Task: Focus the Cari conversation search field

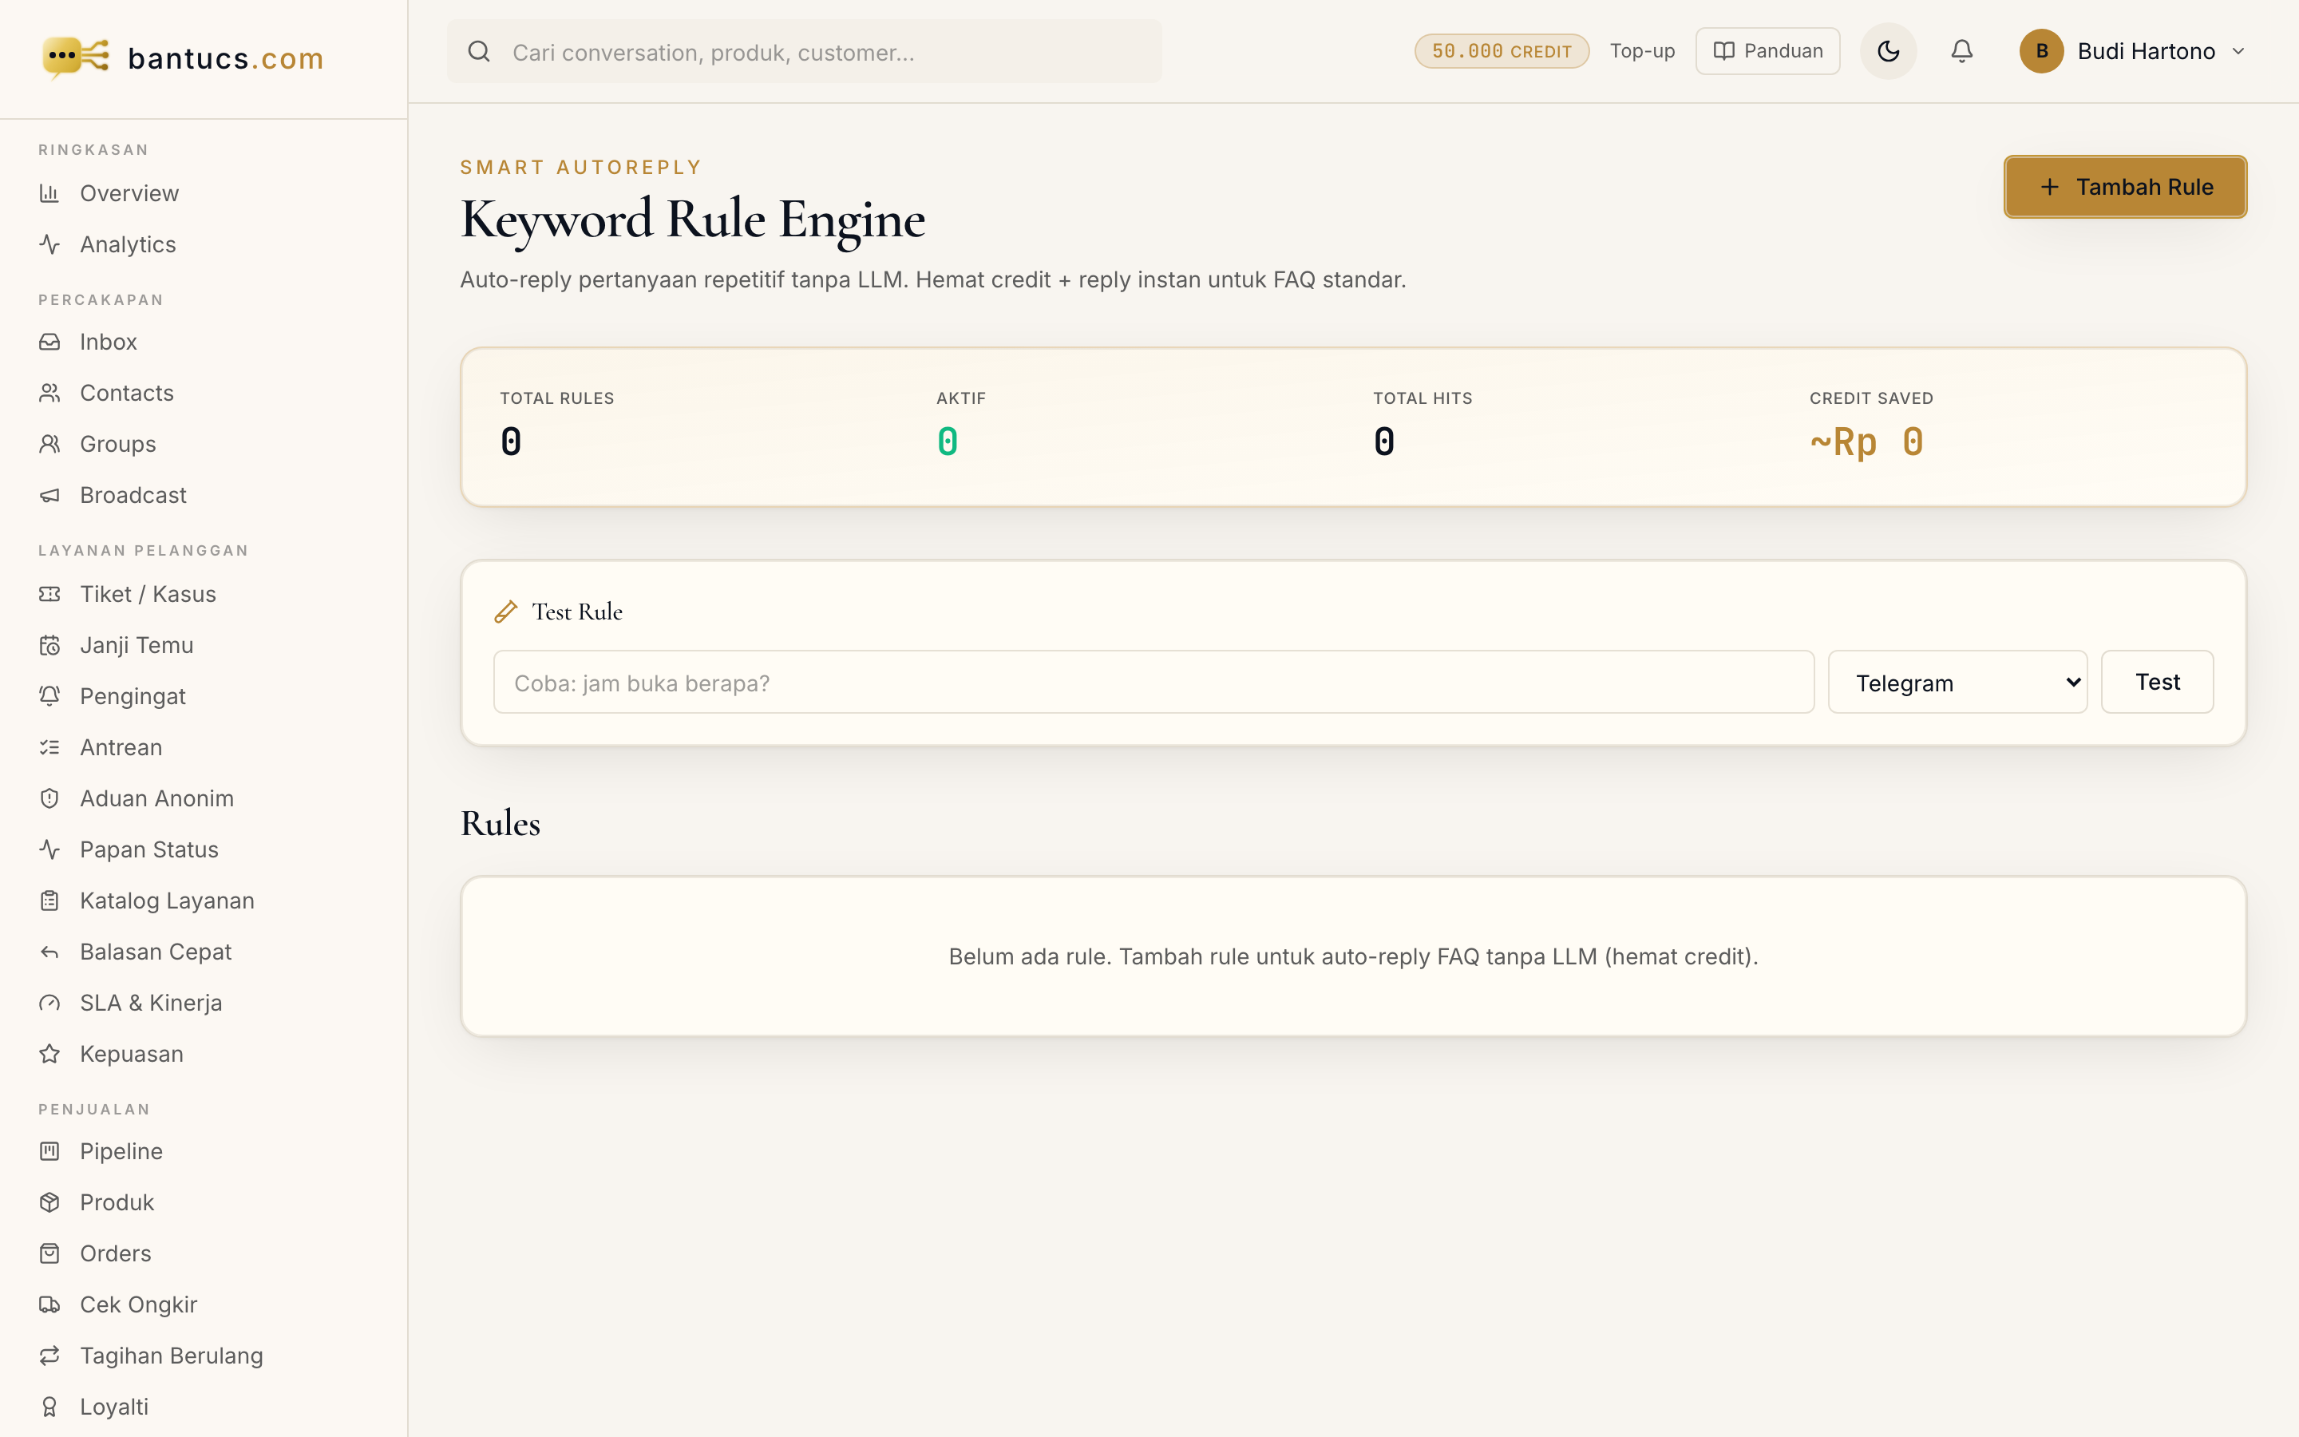Action: point(804,51)
